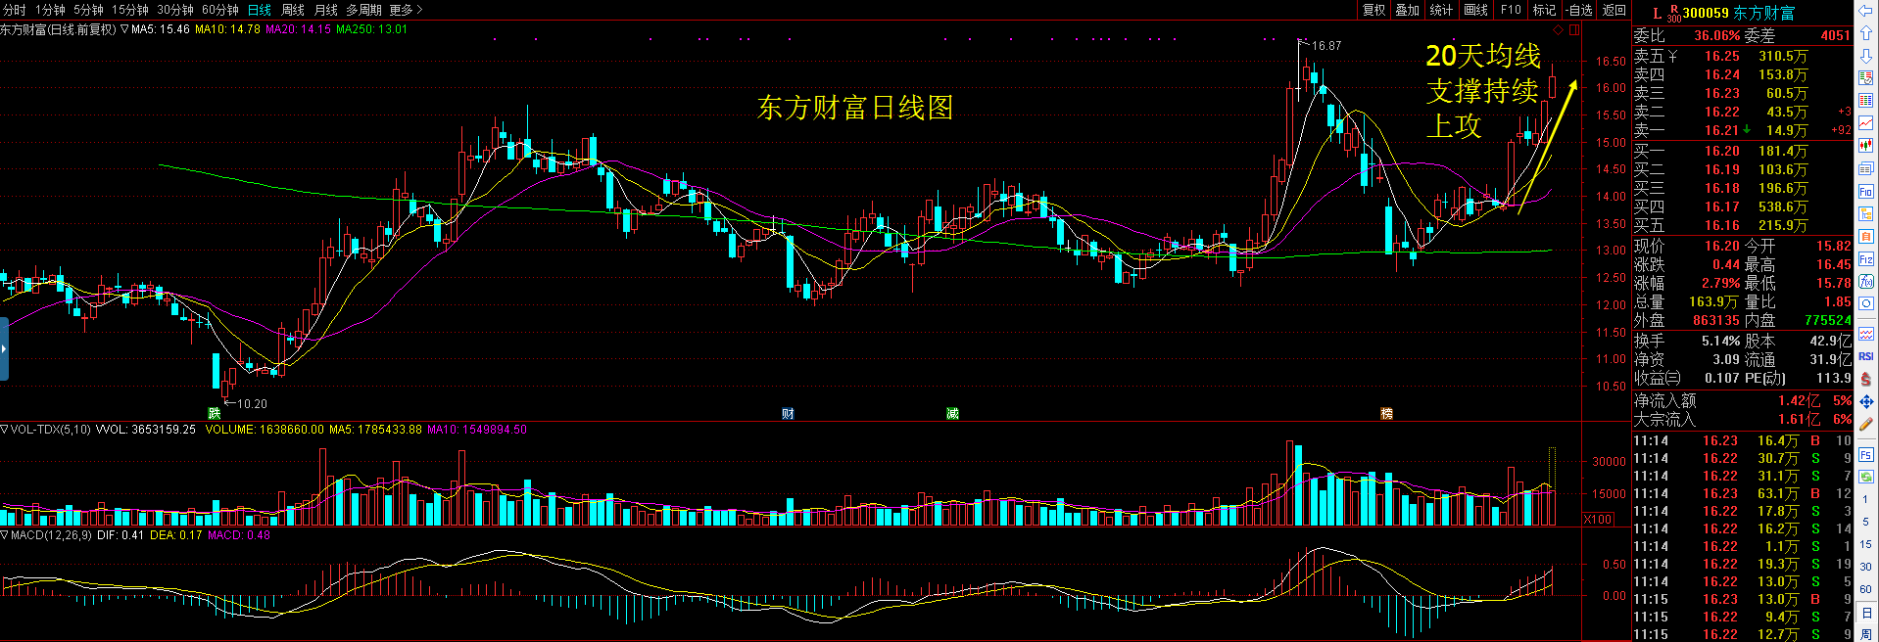Click the 叠加 overlay button

pos(1408,10)
